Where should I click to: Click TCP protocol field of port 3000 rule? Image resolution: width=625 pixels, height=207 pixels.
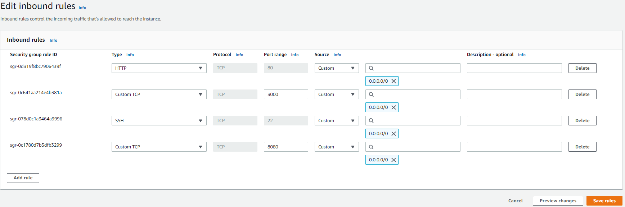pyautogui.click(x=235, y=94)
